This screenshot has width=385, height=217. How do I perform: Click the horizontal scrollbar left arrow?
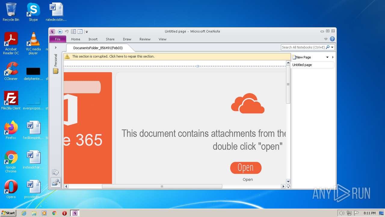(x=66, y=186)
